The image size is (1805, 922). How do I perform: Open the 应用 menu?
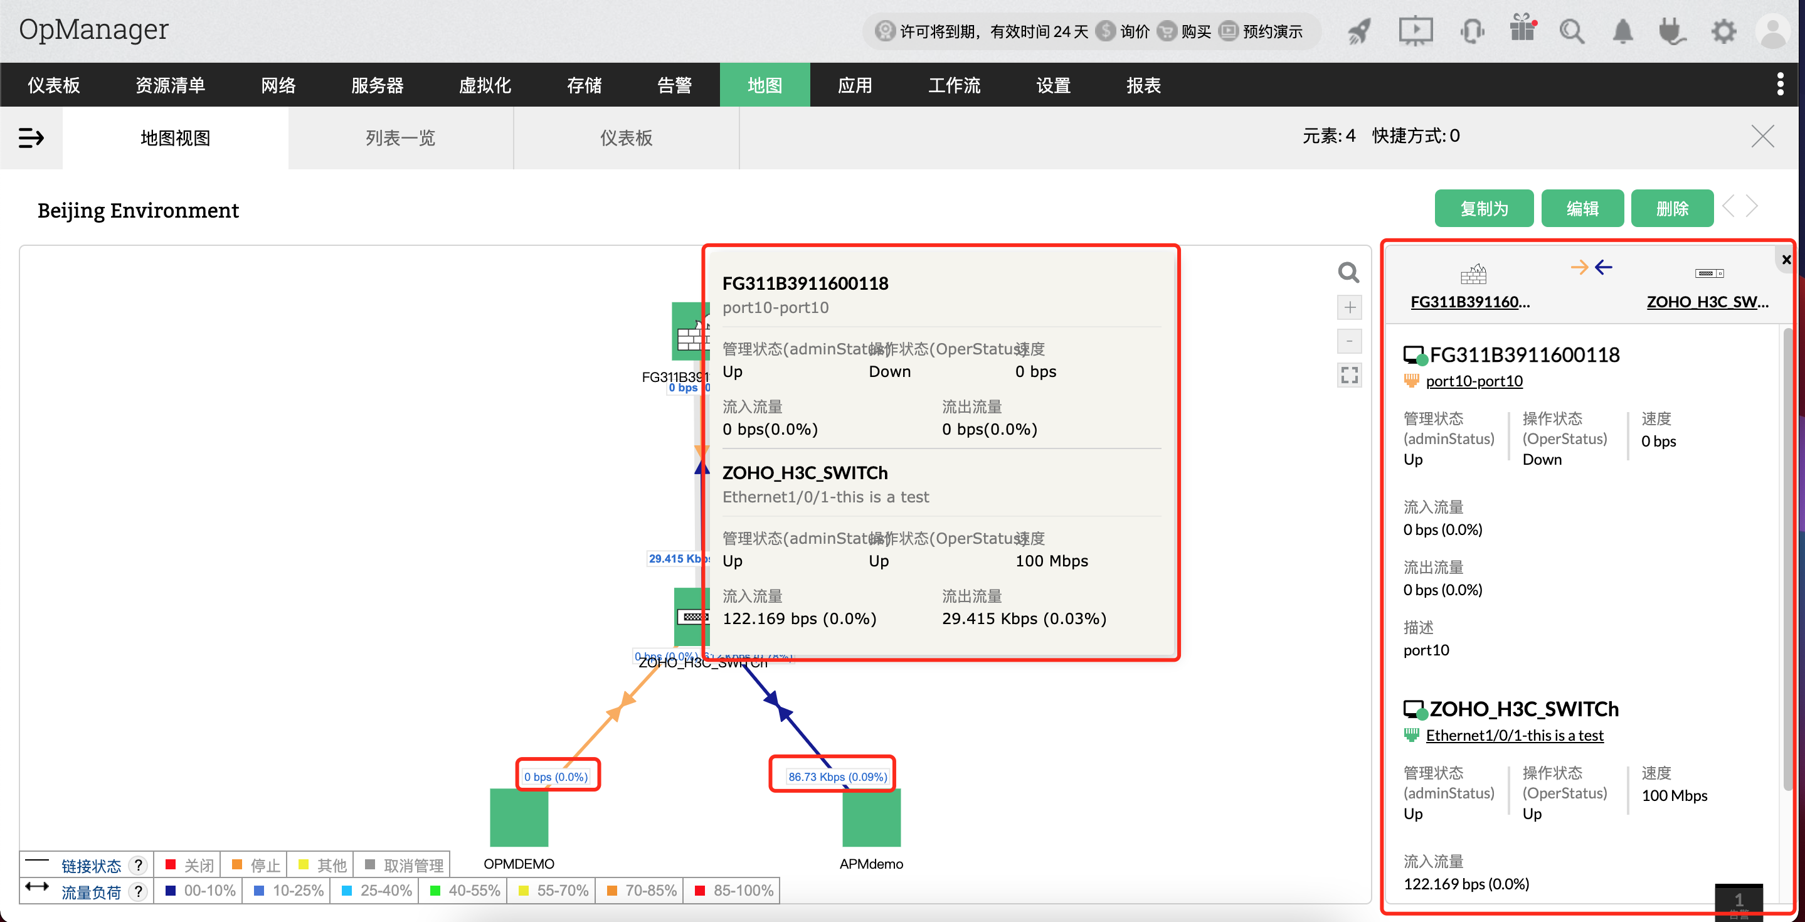[855, 85]
